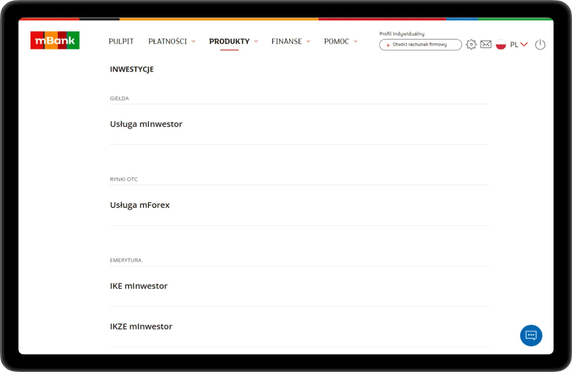Open the PL language dropdown arrow

[524, 44]
